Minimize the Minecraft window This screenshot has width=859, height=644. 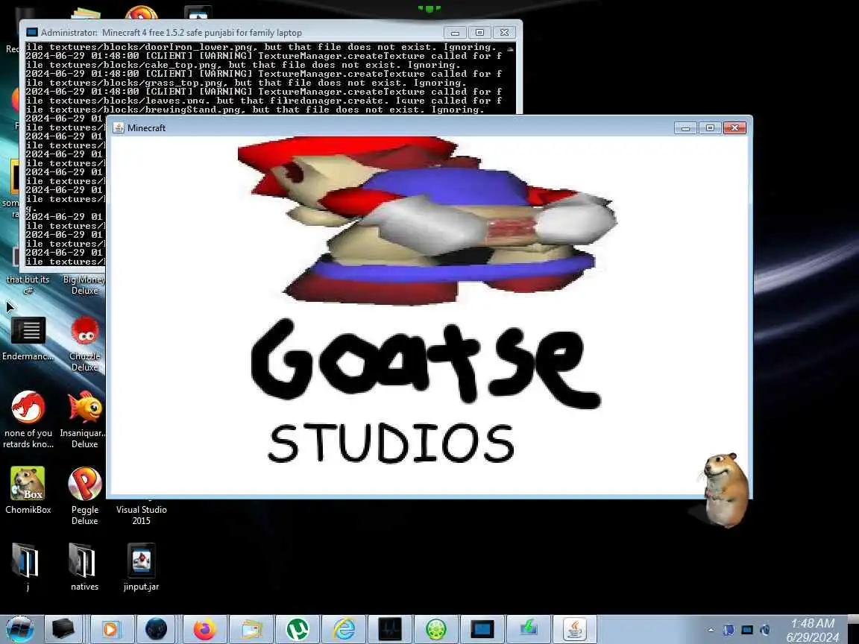(x=685, y=127)
